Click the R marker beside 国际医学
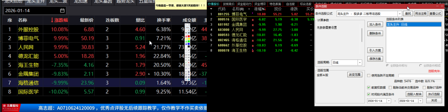Screen dimensions: 448x112 click(253, 20)
